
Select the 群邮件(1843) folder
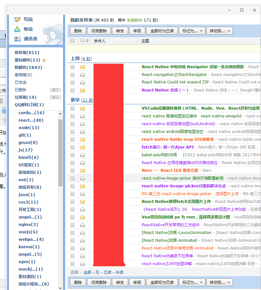tap(28, 67)
